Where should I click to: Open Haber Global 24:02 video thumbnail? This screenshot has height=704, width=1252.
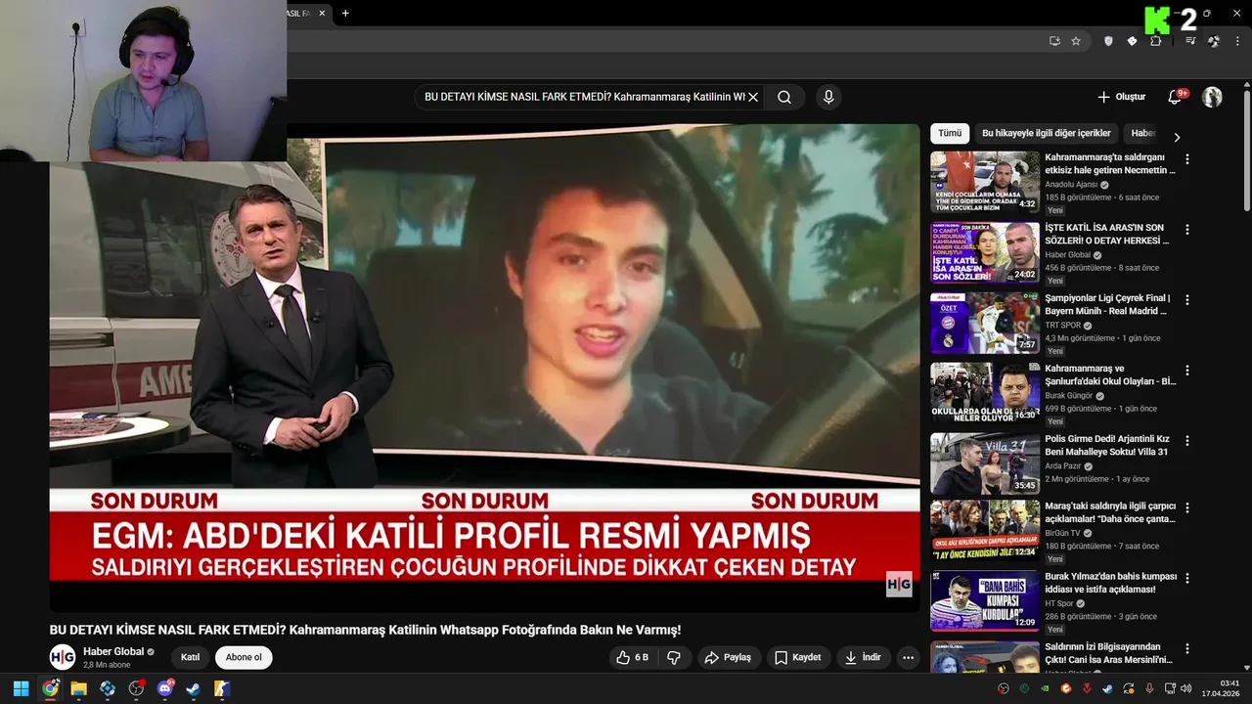pyautogui.click(x=985, y=252)
